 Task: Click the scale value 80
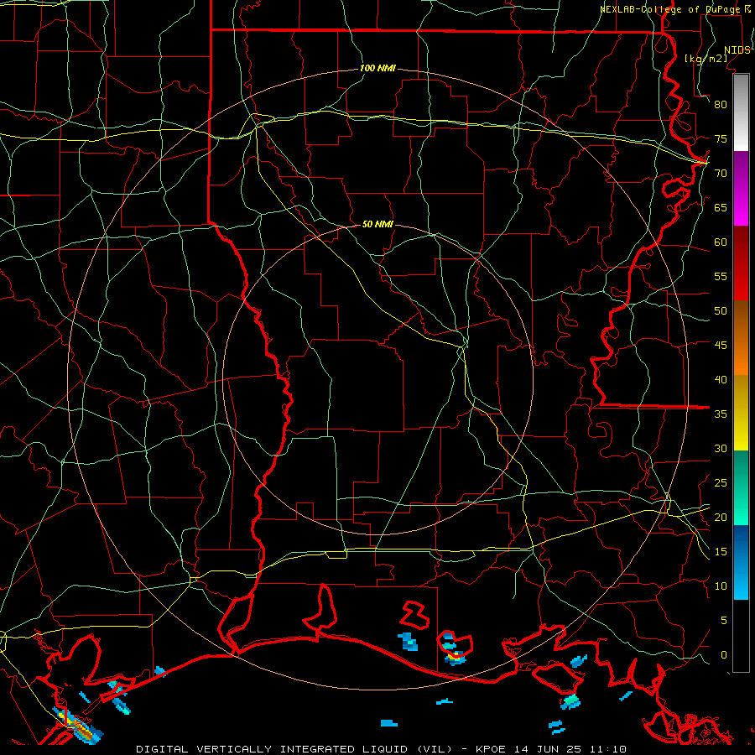click(721, 105)
